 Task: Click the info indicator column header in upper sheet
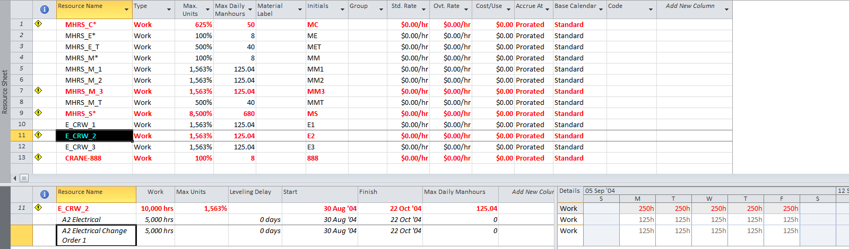pos(45,10)
